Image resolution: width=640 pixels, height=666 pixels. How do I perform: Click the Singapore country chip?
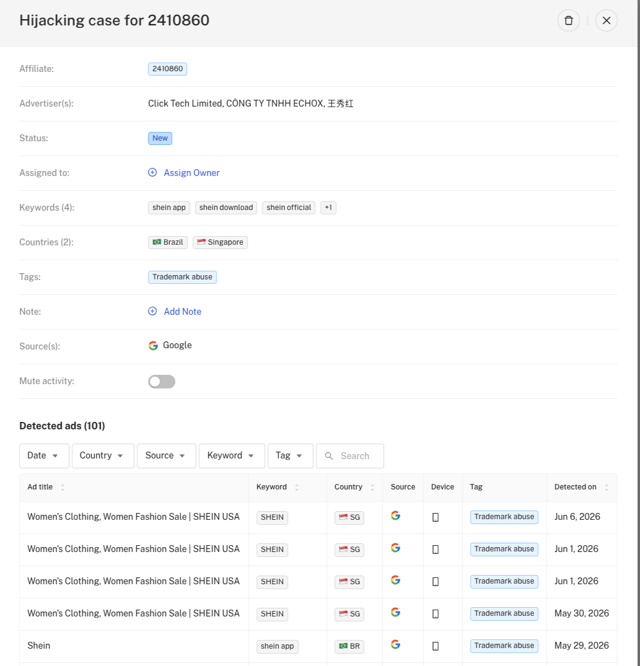tap(220, 242)
